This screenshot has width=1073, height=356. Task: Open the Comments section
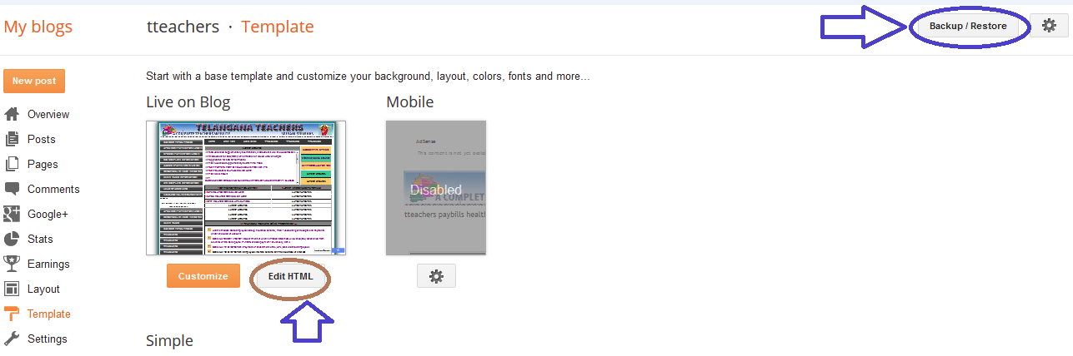tap(53, 189)
